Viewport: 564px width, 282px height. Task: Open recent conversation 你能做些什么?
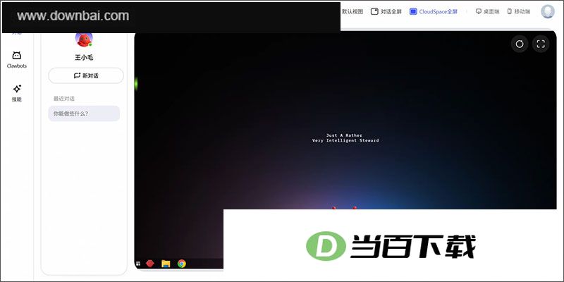[x=84, y=114]
